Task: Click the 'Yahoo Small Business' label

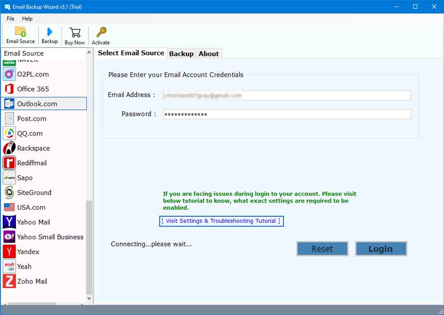Action: click(x=50, y=237)
